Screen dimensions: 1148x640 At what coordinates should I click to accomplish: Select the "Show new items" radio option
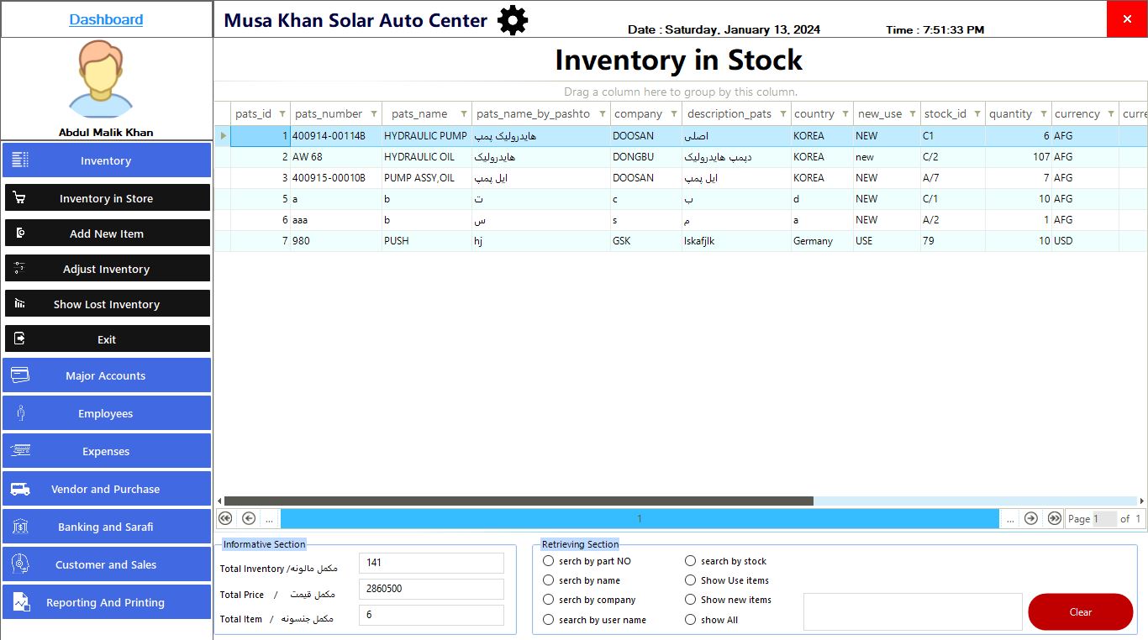[690, 600]
